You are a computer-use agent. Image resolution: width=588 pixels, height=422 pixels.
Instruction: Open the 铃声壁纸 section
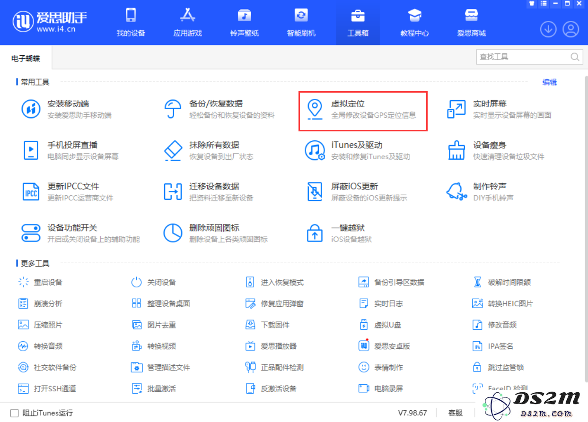tap(245, 23)
